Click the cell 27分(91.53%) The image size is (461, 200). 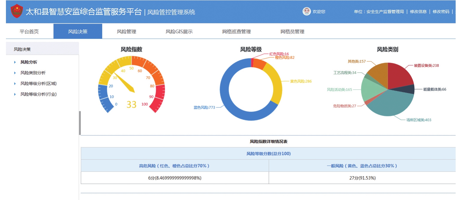pyautogui.click(x=362, y=178)
